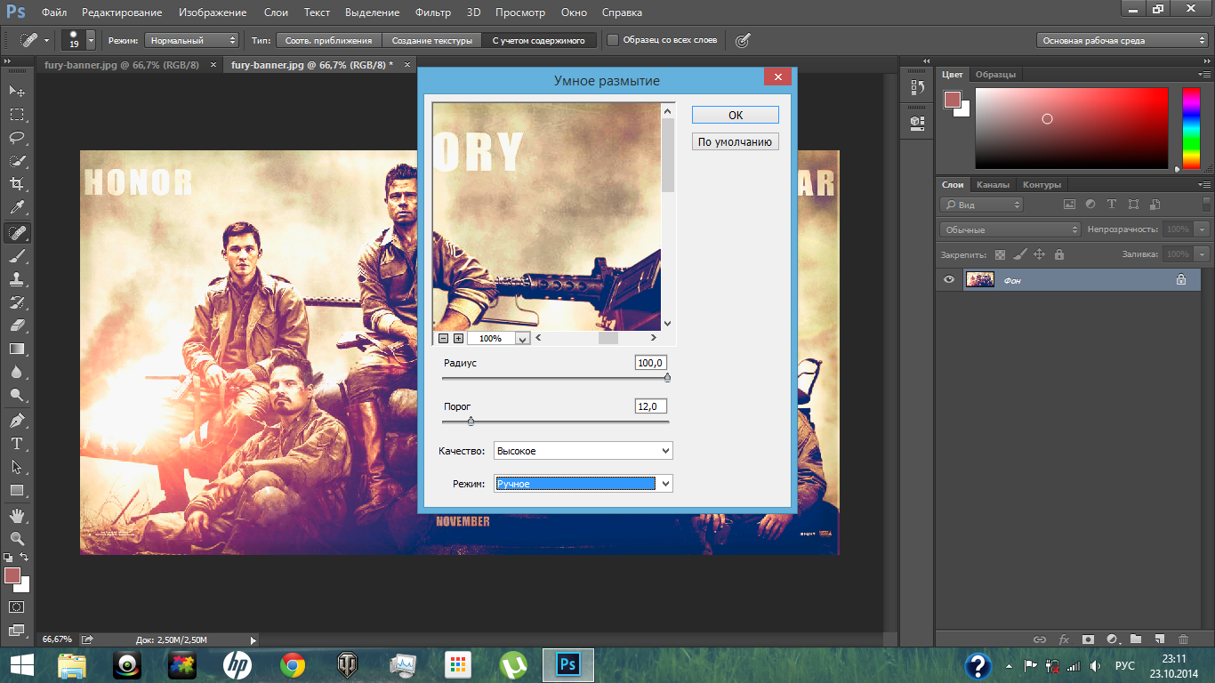1215x683 pixels.
Task: Open the Фильтр menu
Action: pos(432,12)
